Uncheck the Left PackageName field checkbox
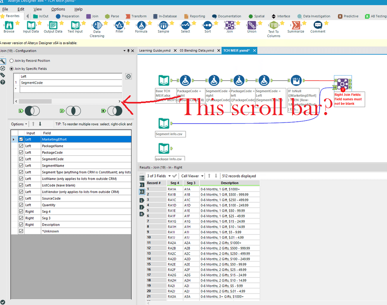The width and height of the screenshot is (387, 305). pos(21,146)
